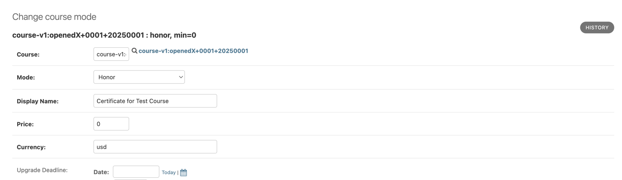Expand the Mode dropdown showing Honor
Image resolution: width=622 pixels, height=180 pixels.
[139, 77]
